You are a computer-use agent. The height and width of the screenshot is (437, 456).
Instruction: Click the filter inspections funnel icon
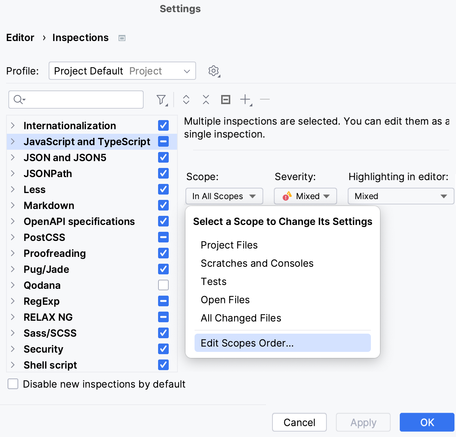pos(161,100)
